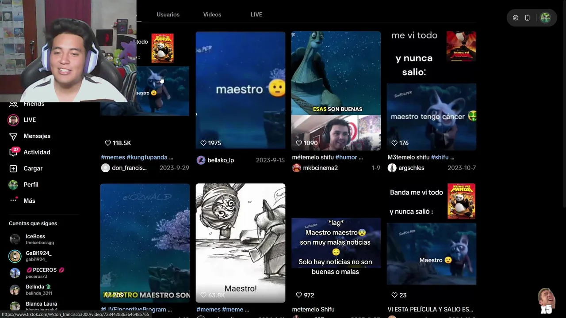This screenshot has height=318, width=566.
Task: Click the IceBoss account avatar
Action: coord(15,239)
